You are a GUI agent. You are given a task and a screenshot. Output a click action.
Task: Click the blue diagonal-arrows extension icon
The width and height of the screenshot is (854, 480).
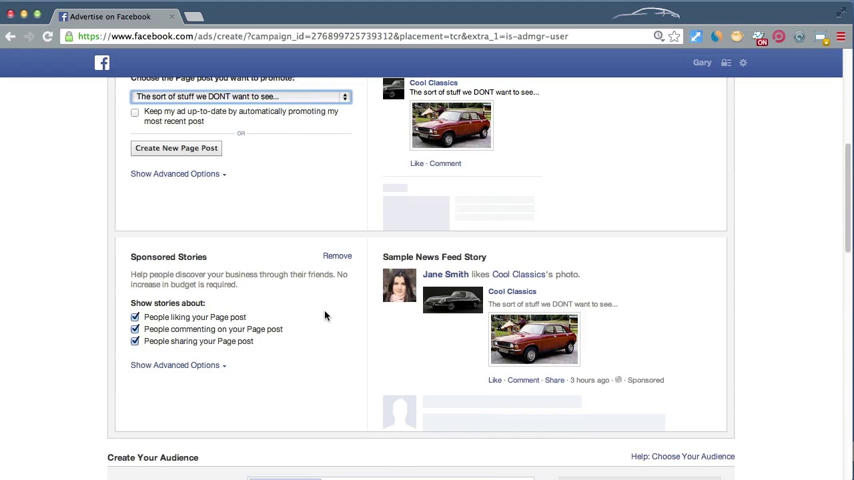click(696, 37)
